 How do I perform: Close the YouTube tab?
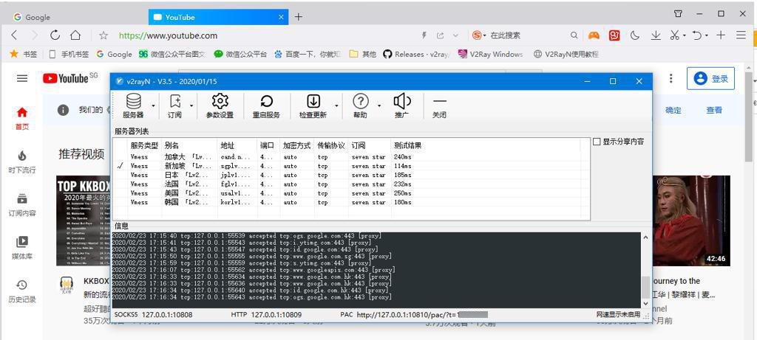(282, 17)
